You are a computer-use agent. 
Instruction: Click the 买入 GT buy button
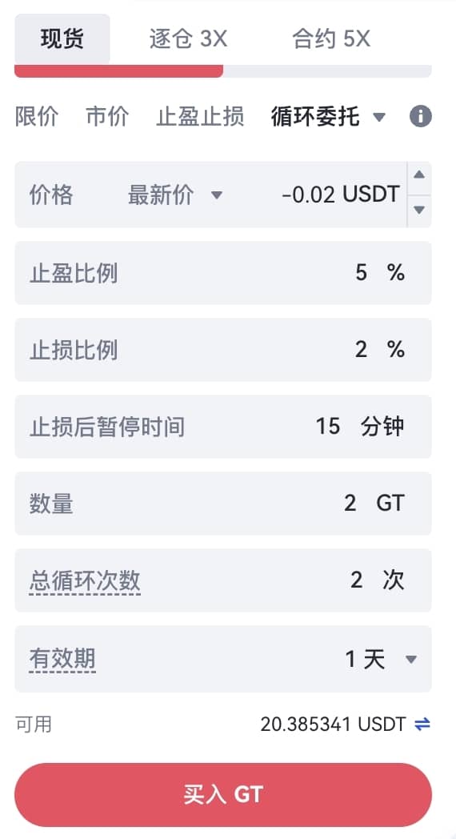point(223,795)
